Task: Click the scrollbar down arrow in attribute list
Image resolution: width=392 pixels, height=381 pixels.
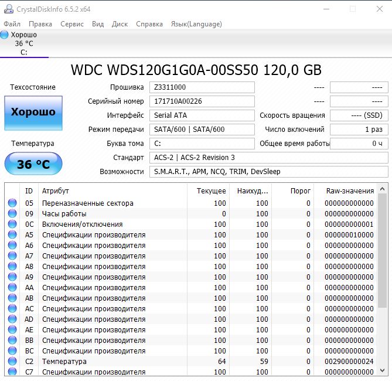Action: (382, 370)
